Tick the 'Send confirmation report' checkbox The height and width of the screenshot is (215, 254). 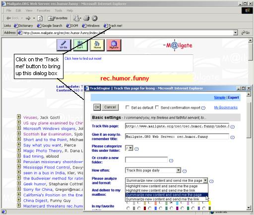point(157,107)
